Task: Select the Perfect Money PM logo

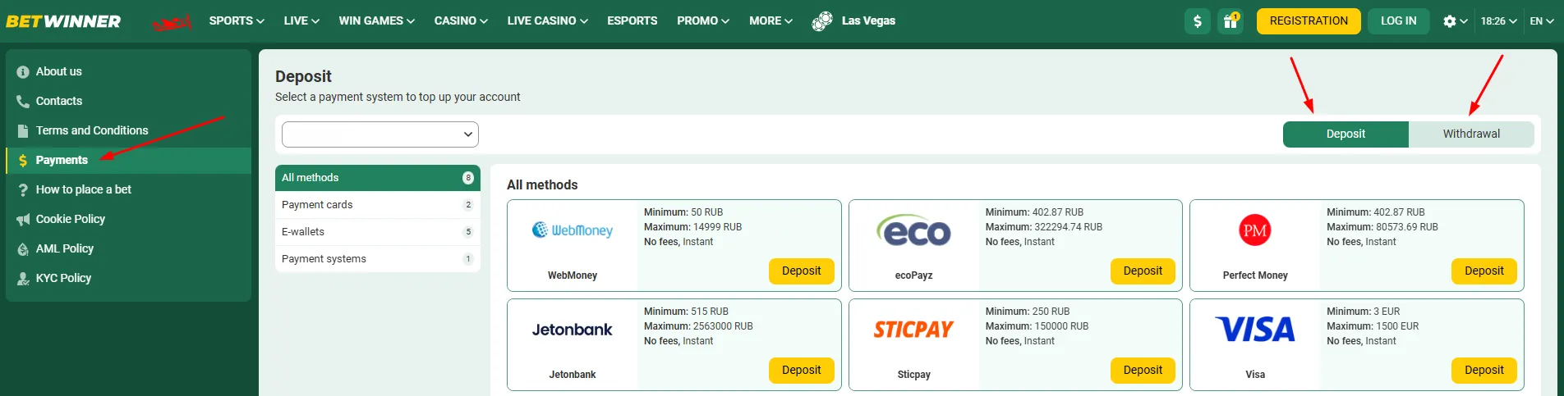Action: coord(1254,230)
